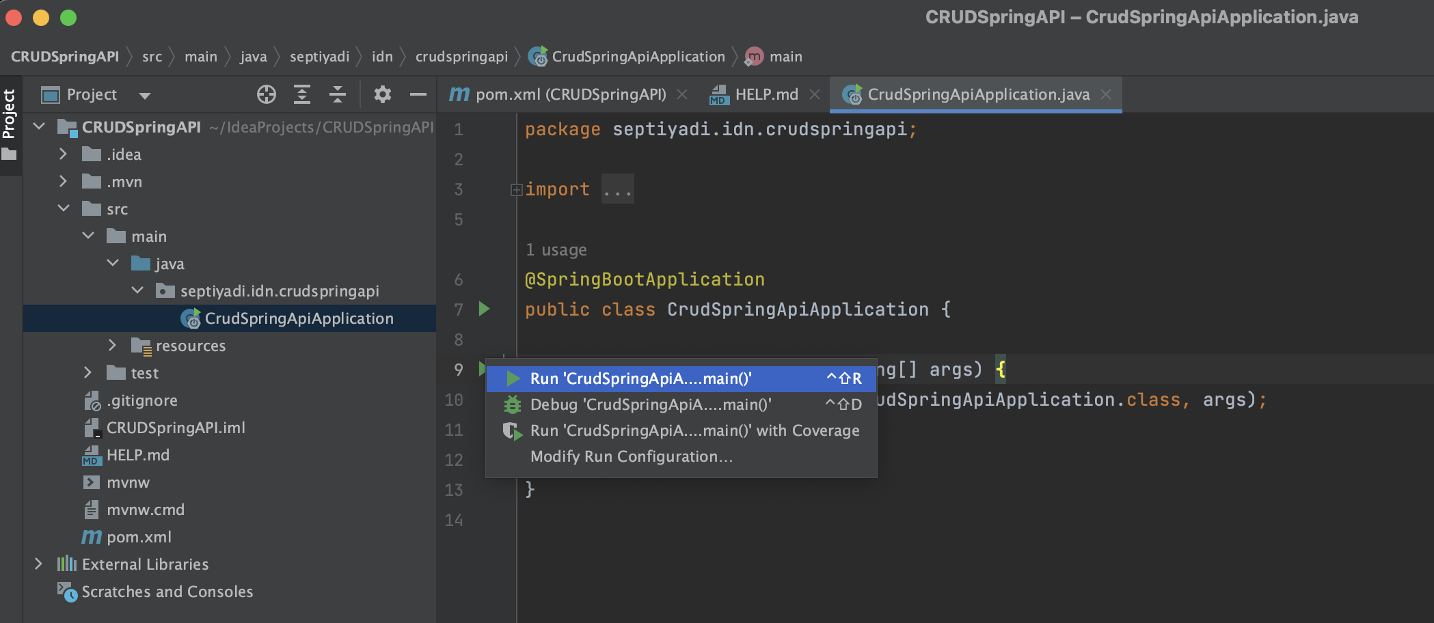
Task: Expand the test folder
Action: click(x=87, y=372)
